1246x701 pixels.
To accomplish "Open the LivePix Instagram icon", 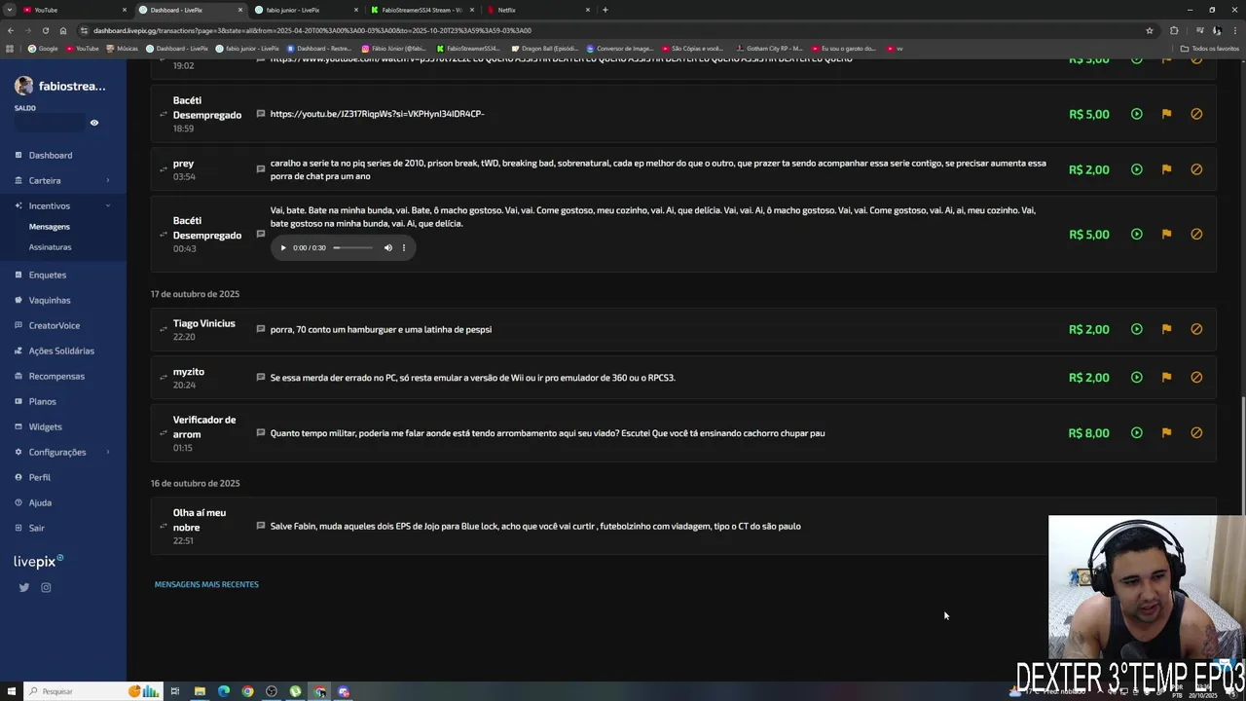I will (x=46, y=587).
